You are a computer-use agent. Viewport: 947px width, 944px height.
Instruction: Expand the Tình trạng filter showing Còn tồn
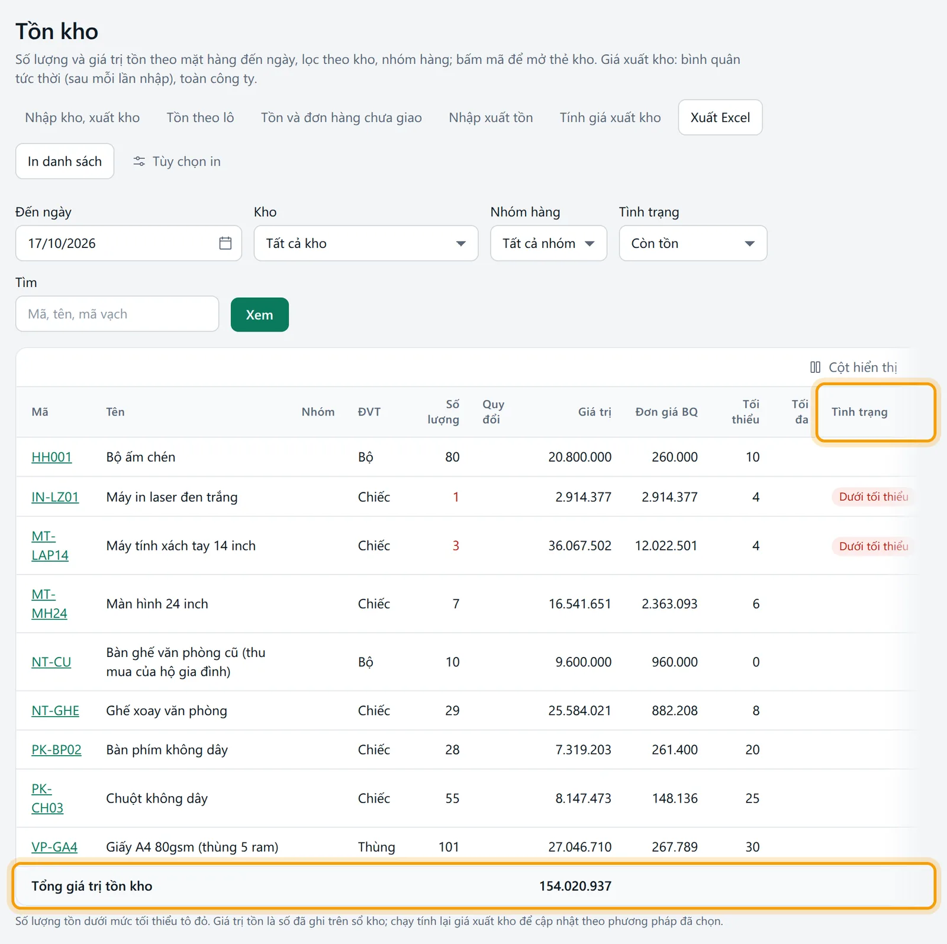[693, 243]
